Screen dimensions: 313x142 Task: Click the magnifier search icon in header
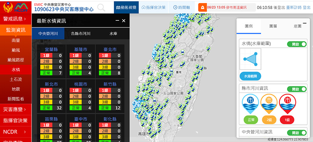(x=101, y=7)
